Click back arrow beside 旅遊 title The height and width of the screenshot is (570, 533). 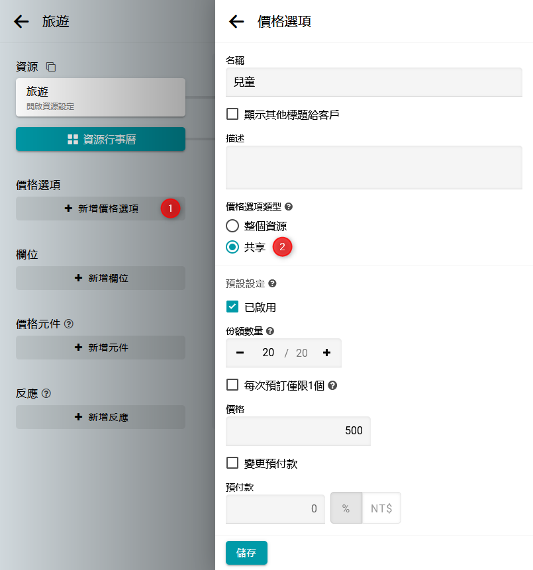[x=21, y=22]
